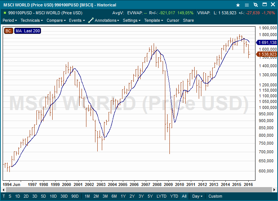Click the VWAP label in header
Image resolution: width=278 pixels, height=201 pixels.
tap(204, 13)
